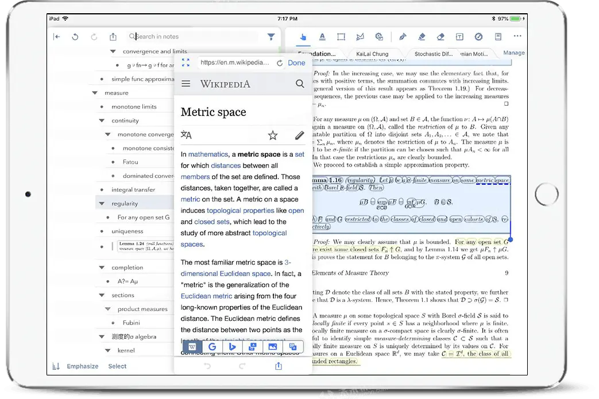Collapse the 'product measures' node

(108, 309)
